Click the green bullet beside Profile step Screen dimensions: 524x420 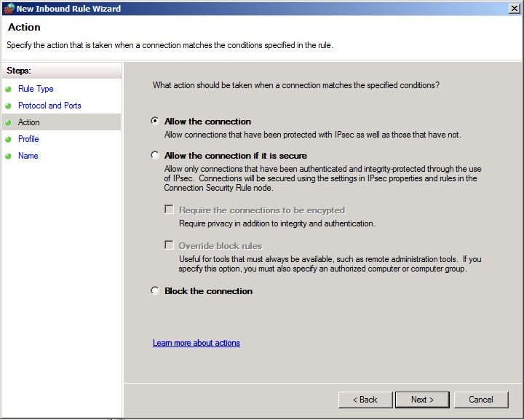click(x=9, y=139)
